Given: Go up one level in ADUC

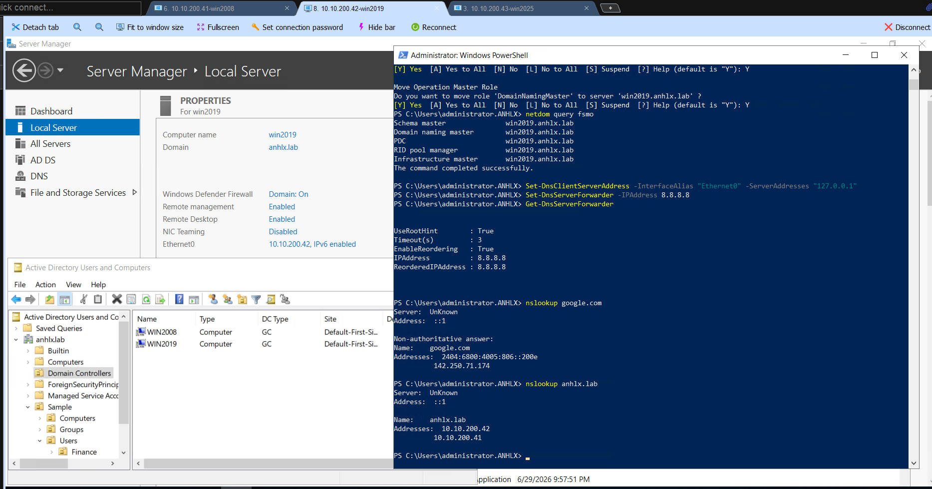Looking at the screenshot, I should point(49,299).
